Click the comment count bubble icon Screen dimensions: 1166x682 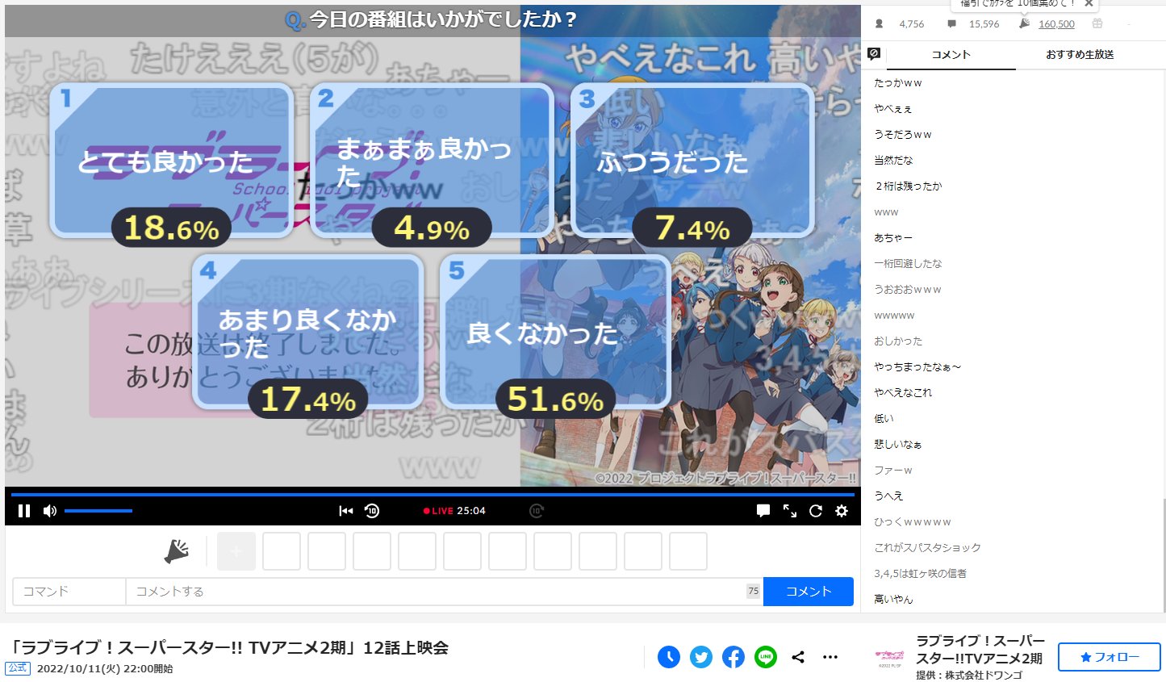pos(951,24)
